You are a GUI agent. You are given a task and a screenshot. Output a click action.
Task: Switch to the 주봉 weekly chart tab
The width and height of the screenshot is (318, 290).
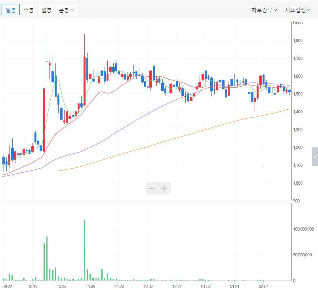[29, 10]
